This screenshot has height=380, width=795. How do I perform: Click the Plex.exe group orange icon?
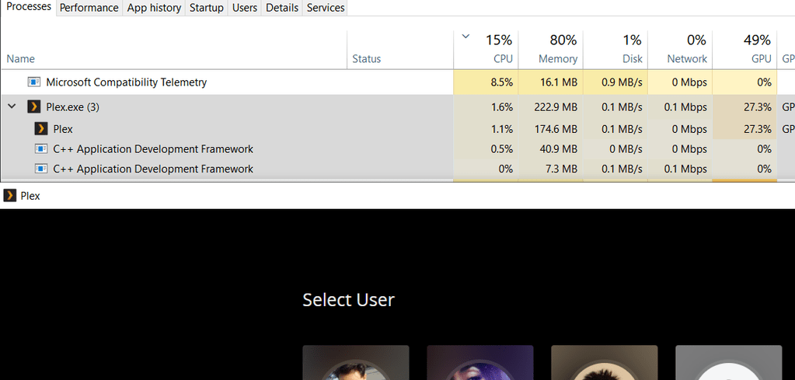(34, 107)
